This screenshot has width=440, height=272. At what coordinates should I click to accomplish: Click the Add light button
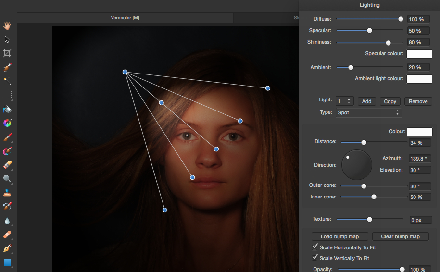tap(366, 101)
